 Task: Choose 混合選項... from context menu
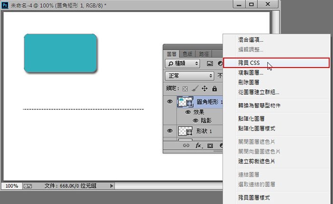(x=251, y=39)
